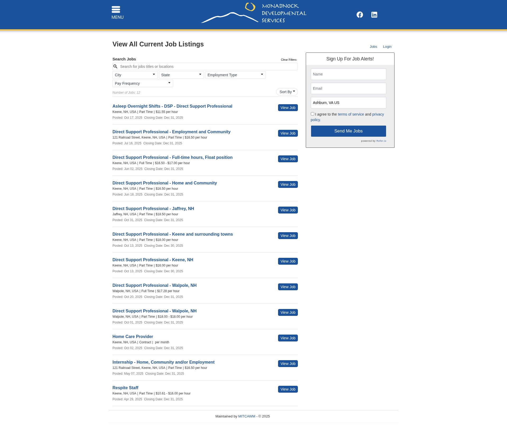Click the 'Number of Jobs: 12' text
The image size is (507, 428).
[126, 93]
